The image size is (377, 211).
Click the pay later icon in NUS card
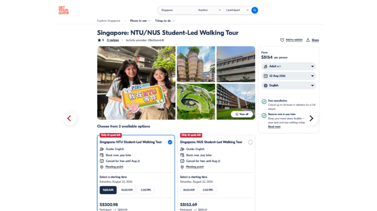coord(182,155)
